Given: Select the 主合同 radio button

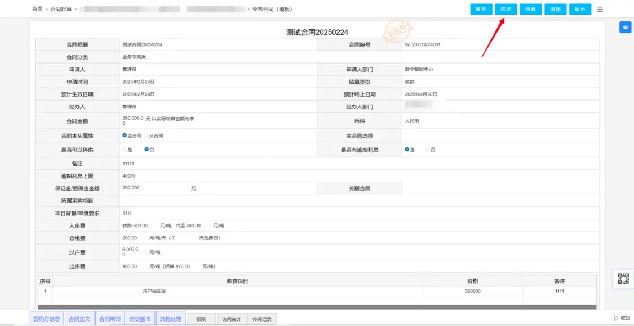Looking at the screenshot, I should [125, 135].
